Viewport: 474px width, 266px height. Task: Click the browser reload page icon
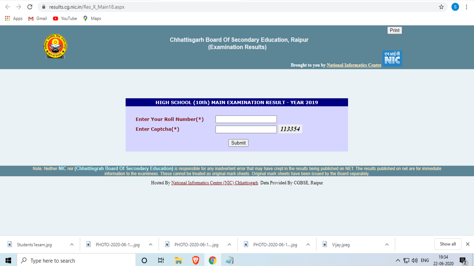30,7
